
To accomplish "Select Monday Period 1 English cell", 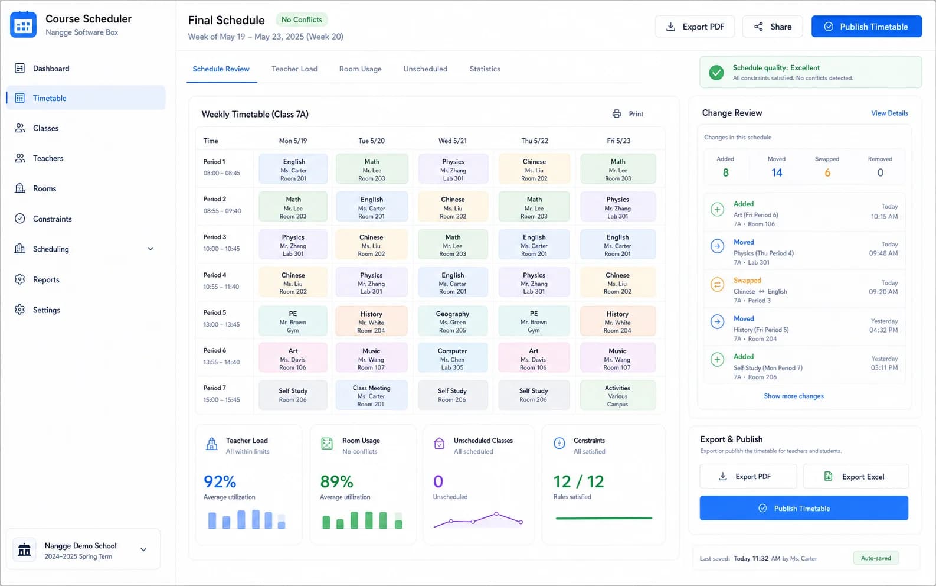I will tap(293, 169).
